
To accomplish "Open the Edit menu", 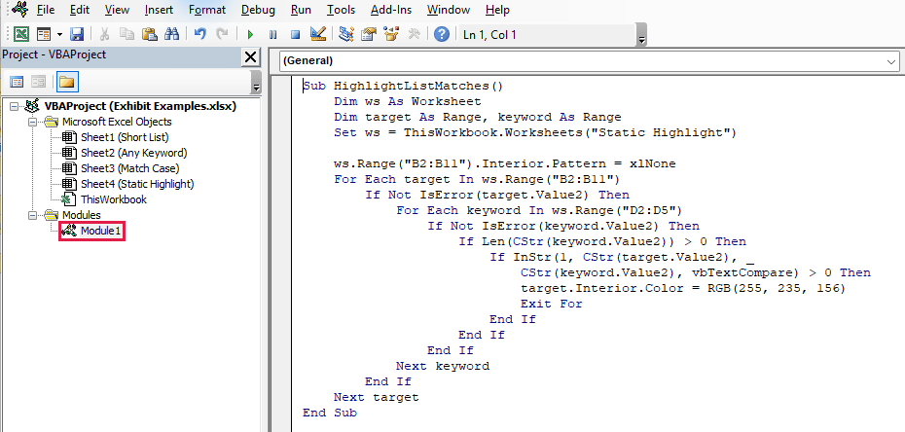I will pos(79,10).
